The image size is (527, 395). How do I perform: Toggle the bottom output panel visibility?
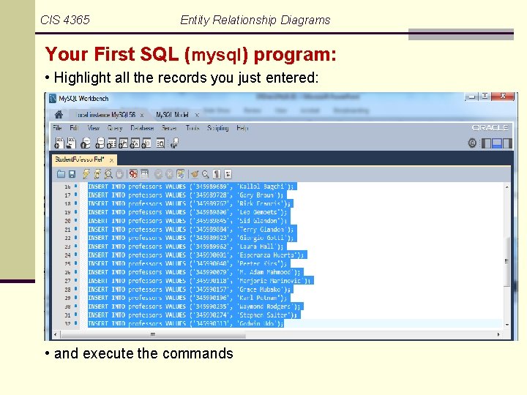tap(497, 143)
